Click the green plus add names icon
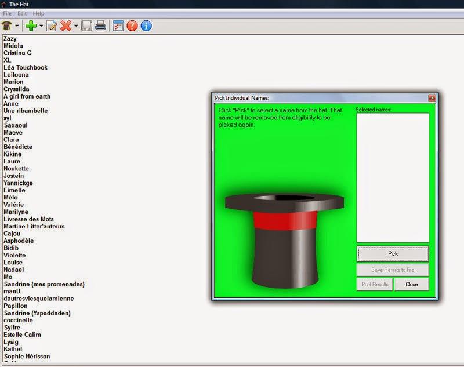This screenshot has height=367, width=464. point(31,26)
